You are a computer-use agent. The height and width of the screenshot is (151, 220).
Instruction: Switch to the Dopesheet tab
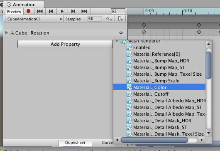(x=75, y=143)
